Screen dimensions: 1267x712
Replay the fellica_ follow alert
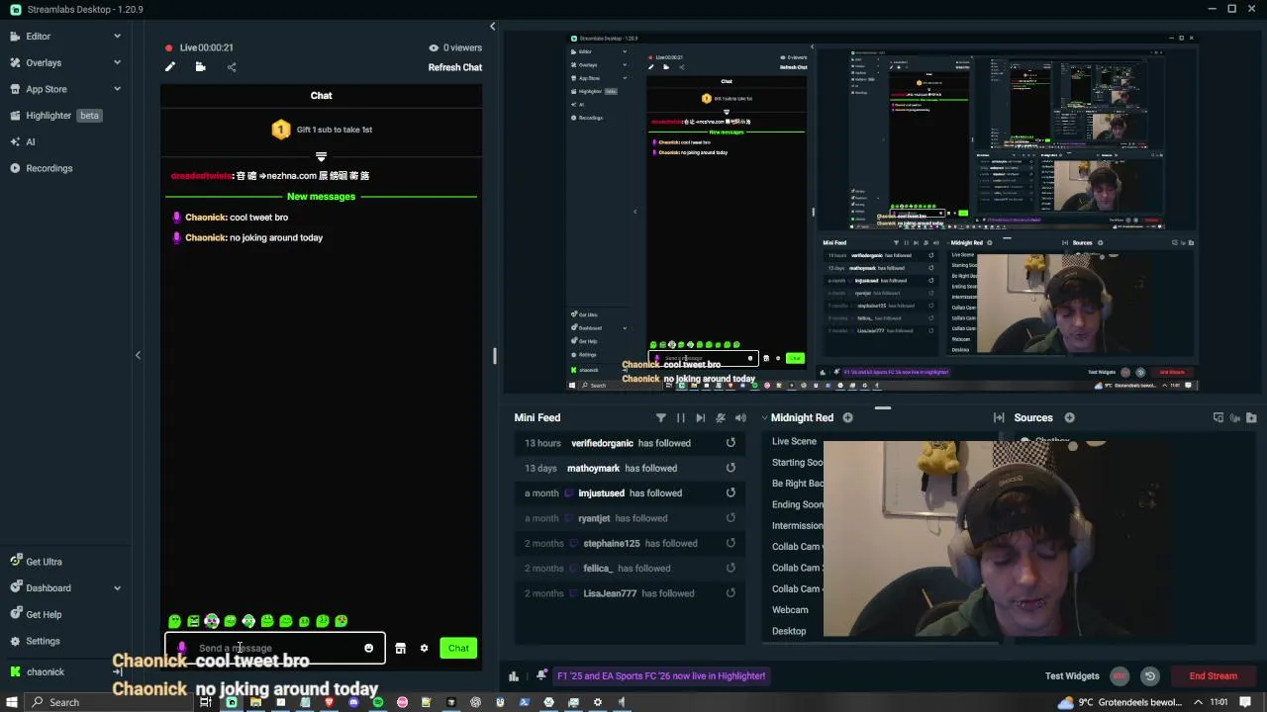731,568
